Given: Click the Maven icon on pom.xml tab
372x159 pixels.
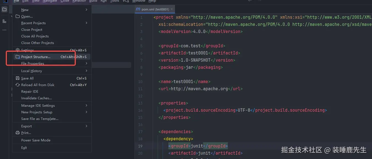Looking at the screenshot, I should tap(138, 9).
